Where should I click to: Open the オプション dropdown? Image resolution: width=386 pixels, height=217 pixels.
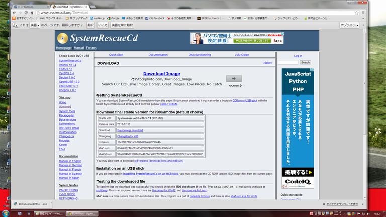(x=349, y=25)
